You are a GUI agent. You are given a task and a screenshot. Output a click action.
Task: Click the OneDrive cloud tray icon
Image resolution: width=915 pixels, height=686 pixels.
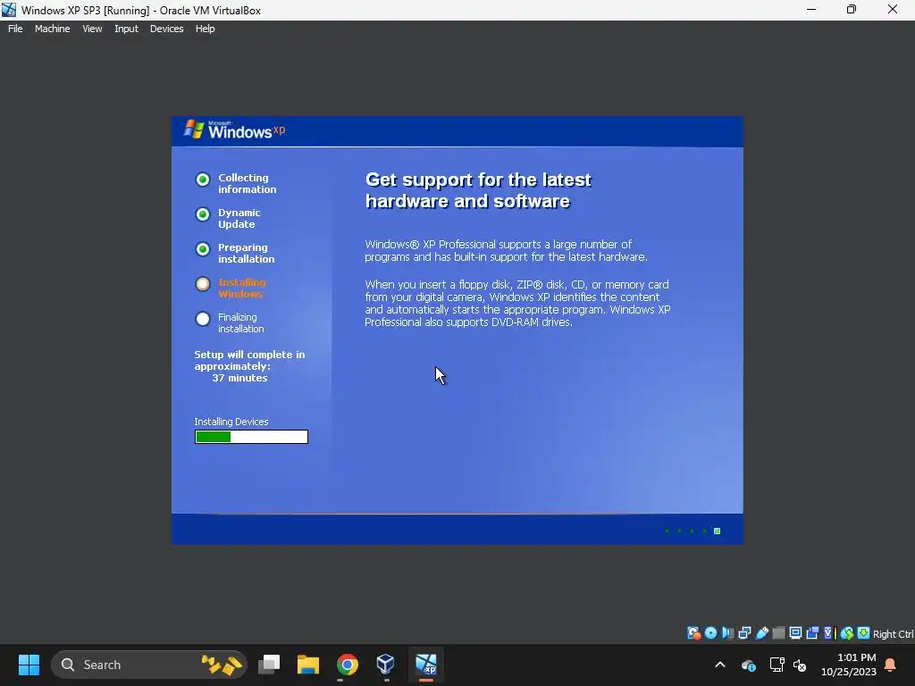click(749, 665)
